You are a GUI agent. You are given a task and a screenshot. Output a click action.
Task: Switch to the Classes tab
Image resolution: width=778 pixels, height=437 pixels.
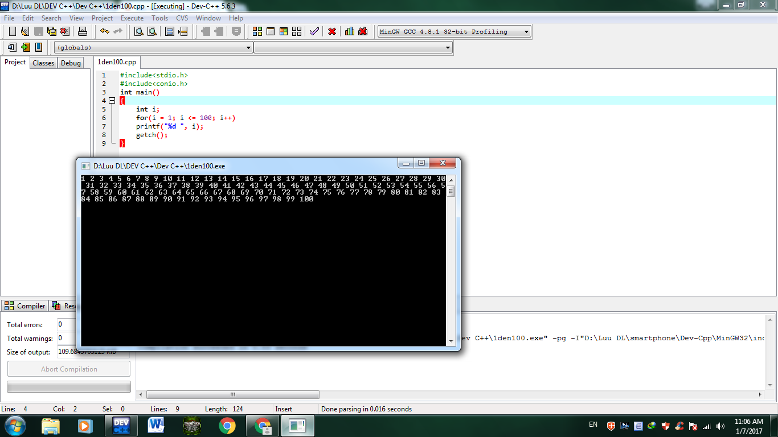[43, 63]
